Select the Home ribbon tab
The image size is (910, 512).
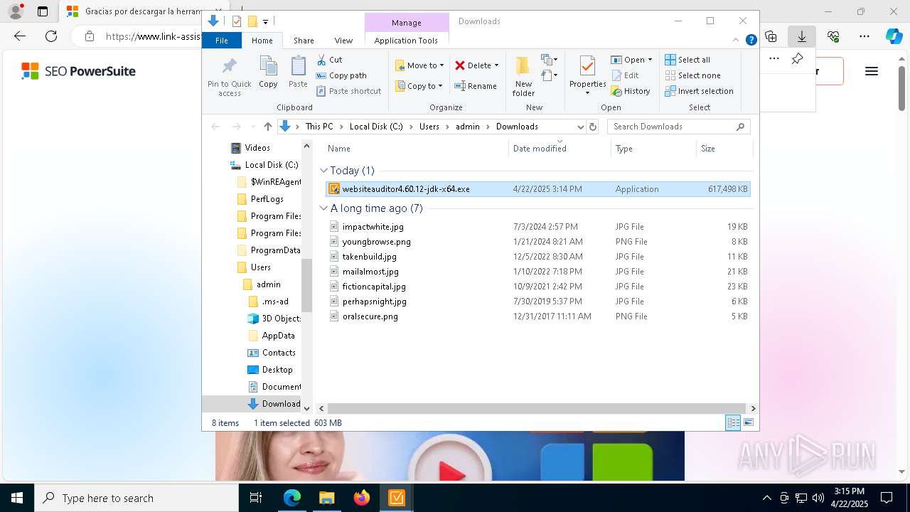click(x=262, y=41)
